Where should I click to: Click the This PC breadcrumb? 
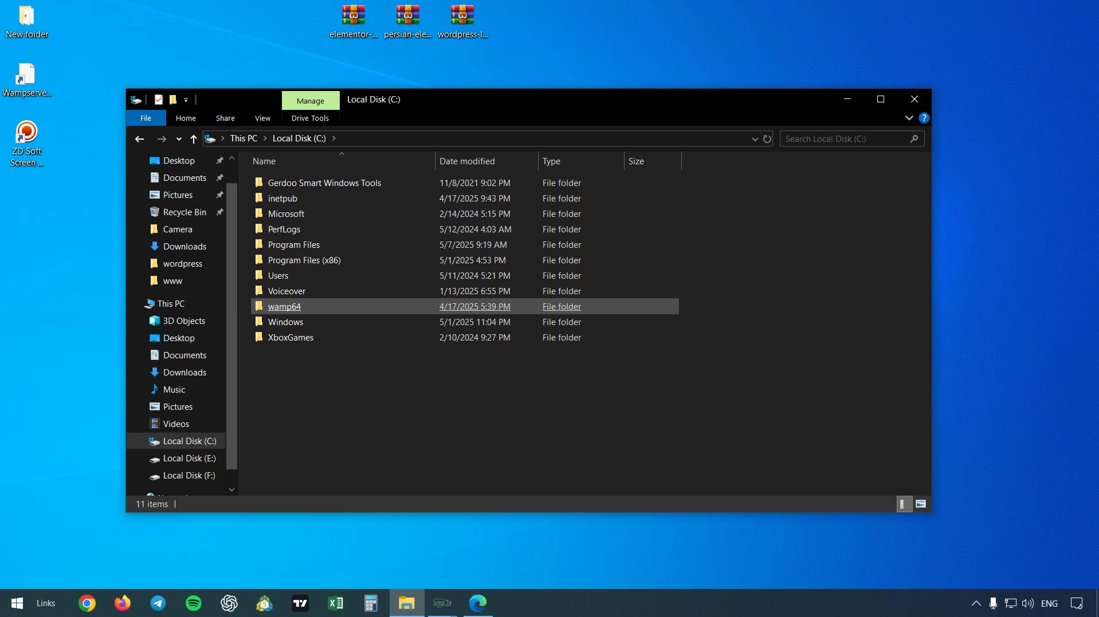click(244, 139)
